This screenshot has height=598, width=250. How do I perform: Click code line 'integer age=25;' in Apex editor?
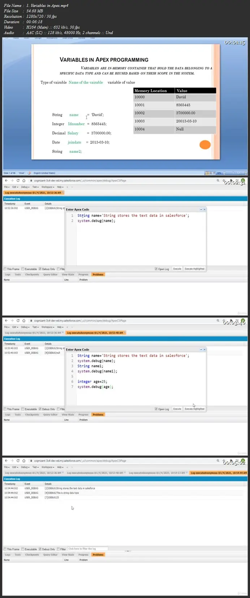92,382
